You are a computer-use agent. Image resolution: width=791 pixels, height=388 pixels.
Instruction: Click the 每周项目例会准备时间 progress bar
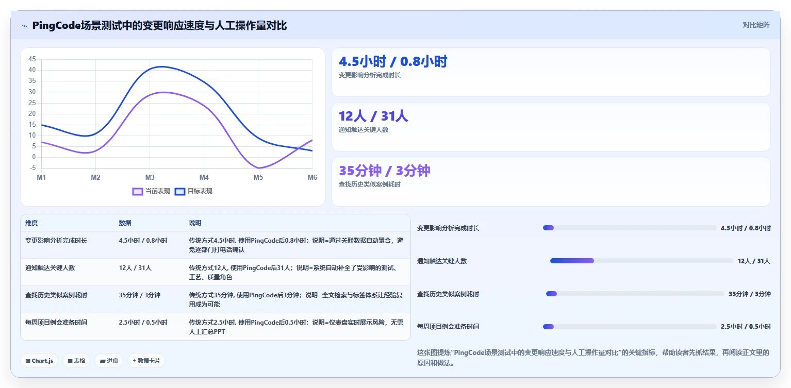click(x=630, y=327)
